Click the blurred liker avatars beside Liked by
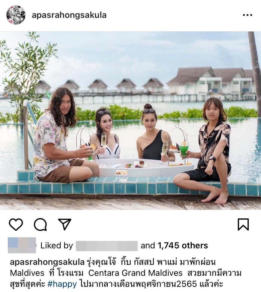This screenshot has height=292, width=261. tap(22, 245)
